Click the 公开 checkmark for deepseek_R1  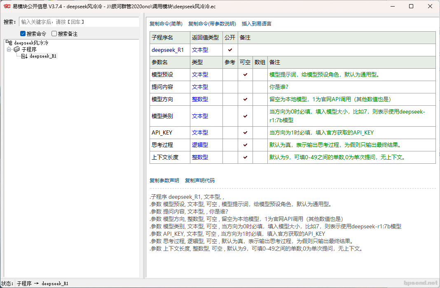(230, 50)
